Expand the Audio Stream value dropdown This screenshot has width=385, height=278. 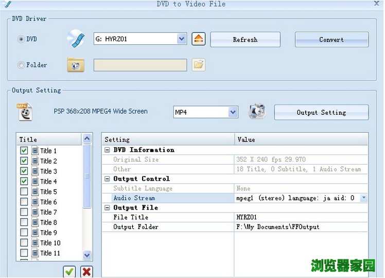(364, 198)
